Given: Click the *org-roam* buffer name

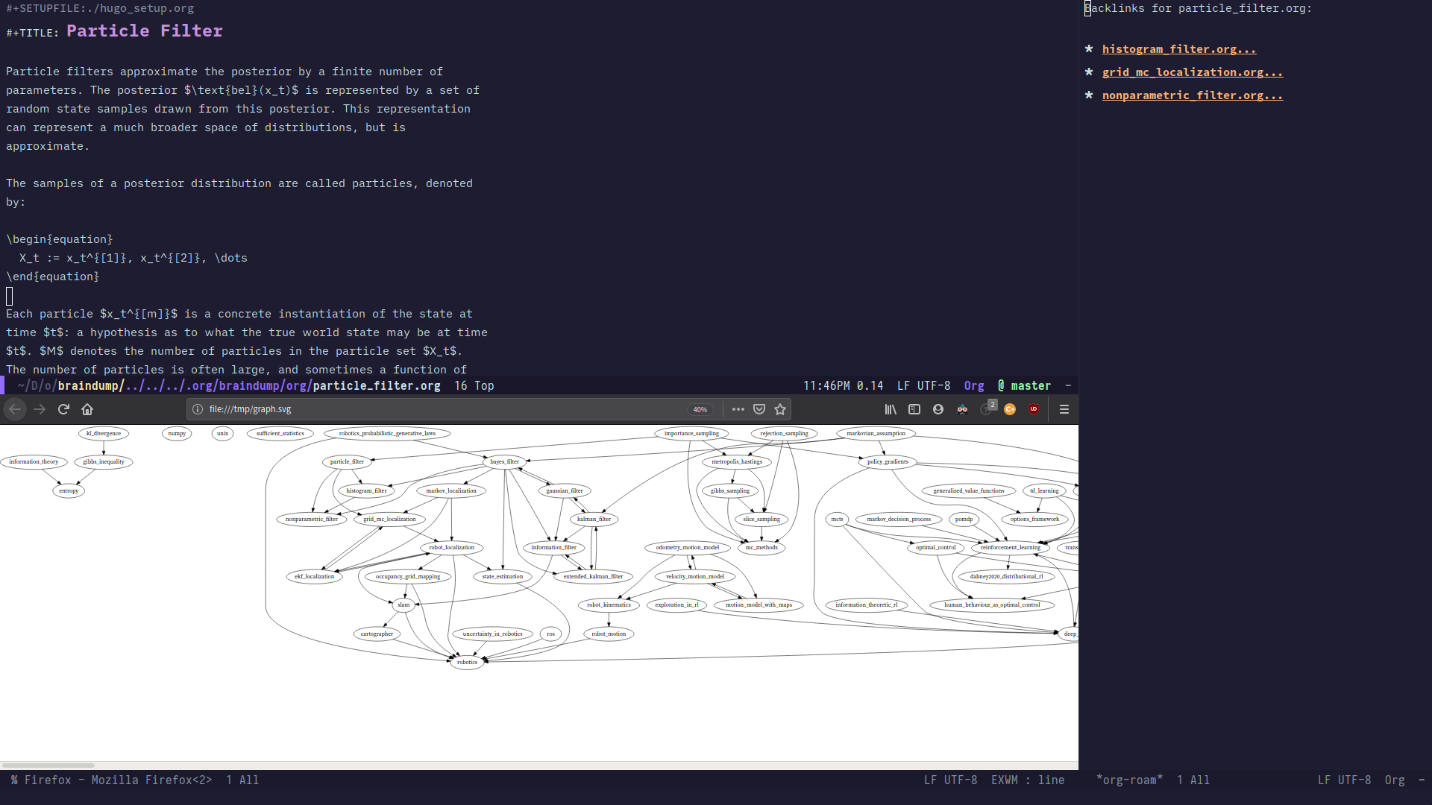Looking at the screenshot, I should coord(1129,780).
